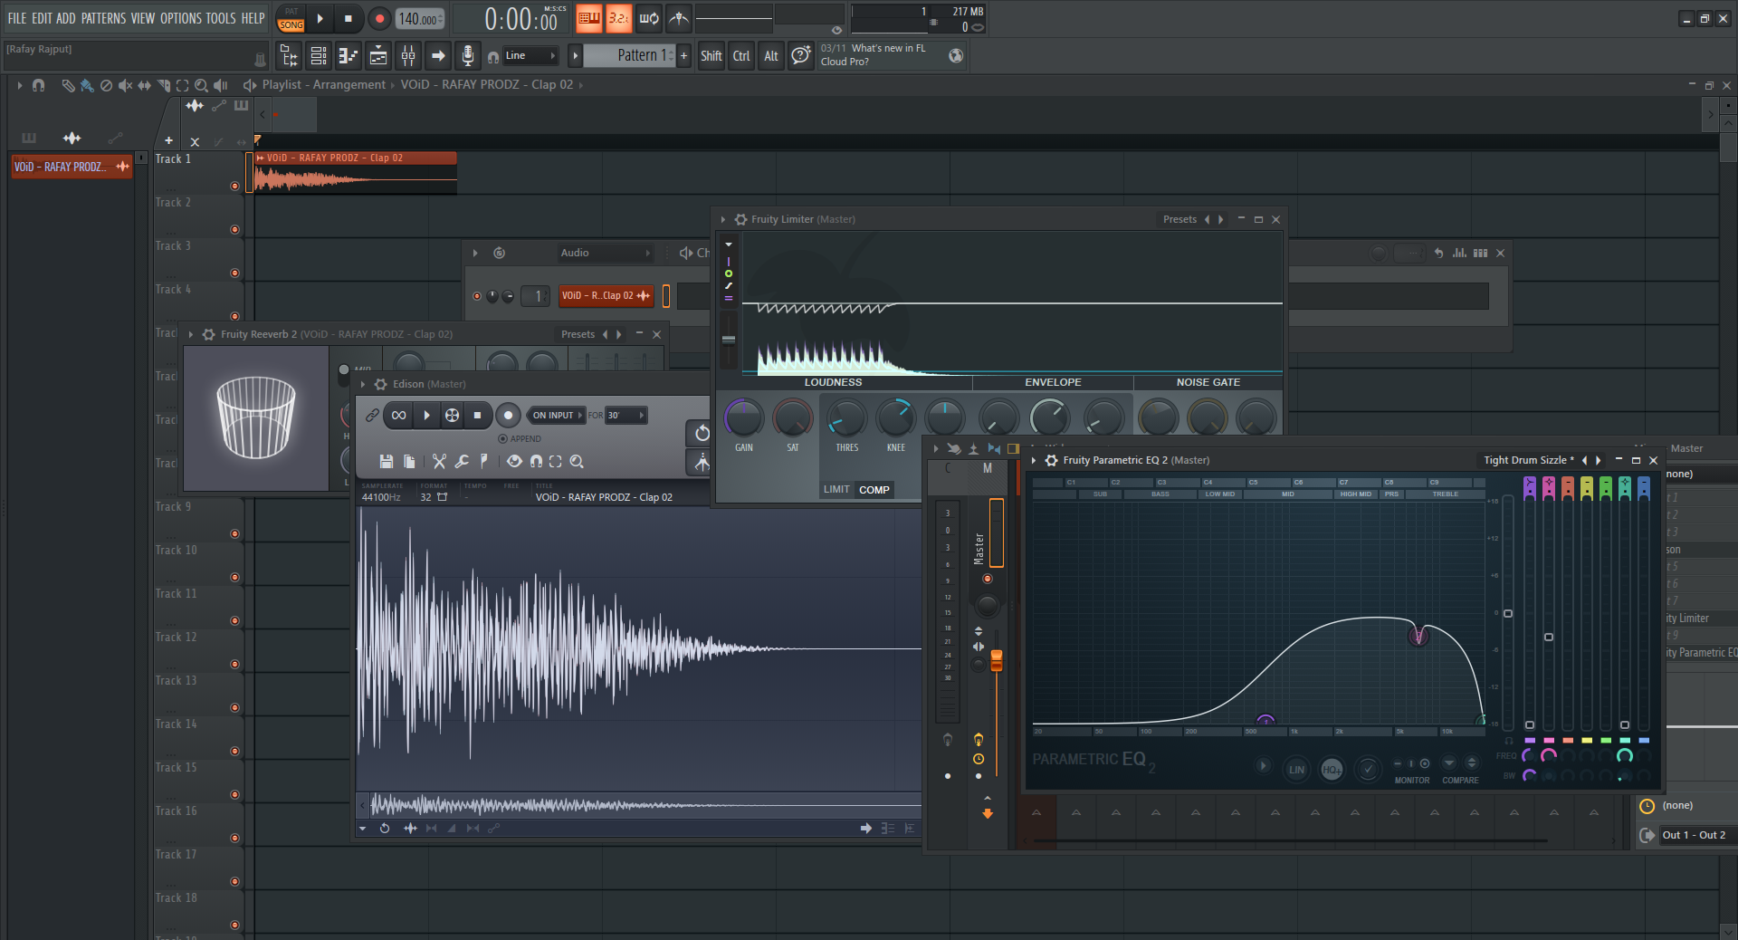Image resolution: width=1738 pixels, height=940 pixels.
Task: Open the Mixer from the toolbar
Action: point(408,56)
